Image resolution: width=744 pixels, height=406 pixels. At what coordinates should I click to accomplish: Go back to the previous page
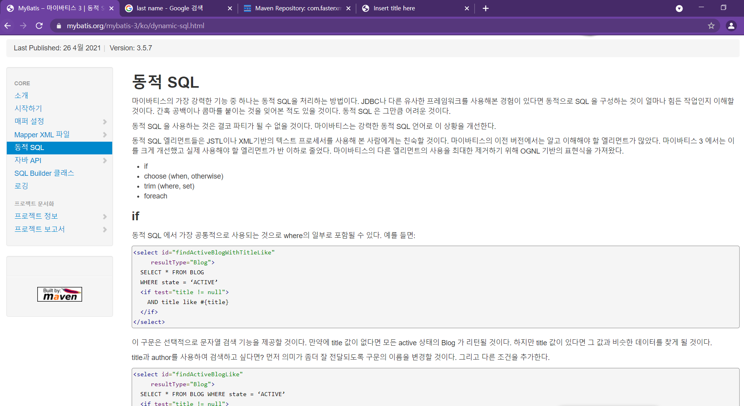[x=8, y=26]
